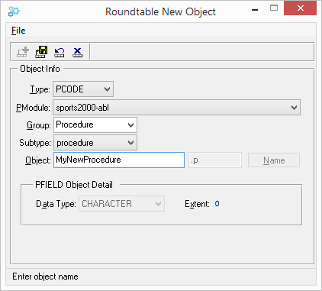Close the Roundtable New Object window
This screenshot has height=291, width=322.
coord(301,8)
